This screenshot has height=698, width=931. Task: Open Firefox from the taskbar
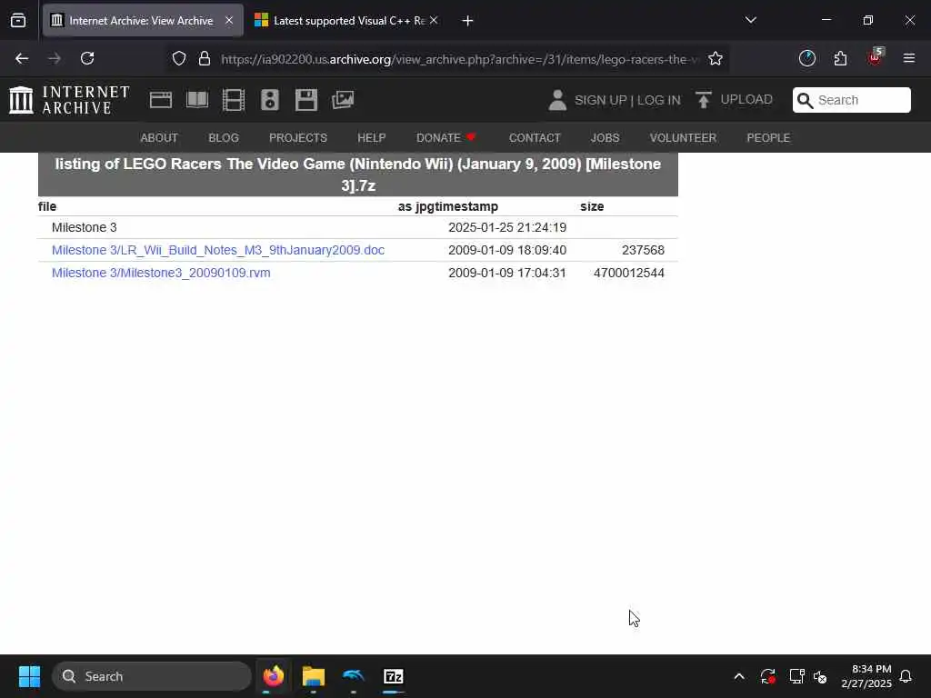(274, 676)
